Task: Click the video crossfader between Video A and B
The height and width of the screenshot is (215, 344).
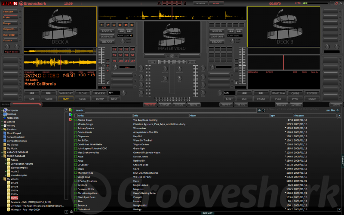Action: coord(172,62)
